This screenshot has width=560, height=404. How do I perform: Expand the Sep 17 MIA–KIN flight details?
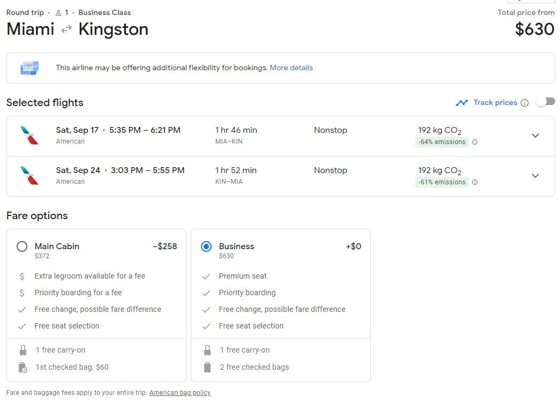coord(535,136)
